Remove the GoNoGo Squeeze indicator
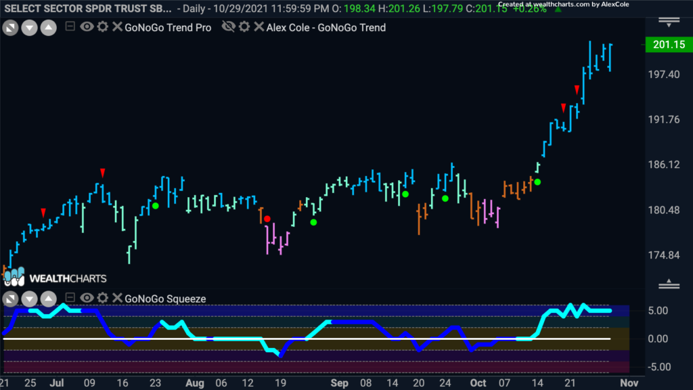The image size is (693, 390). (117, 298)
